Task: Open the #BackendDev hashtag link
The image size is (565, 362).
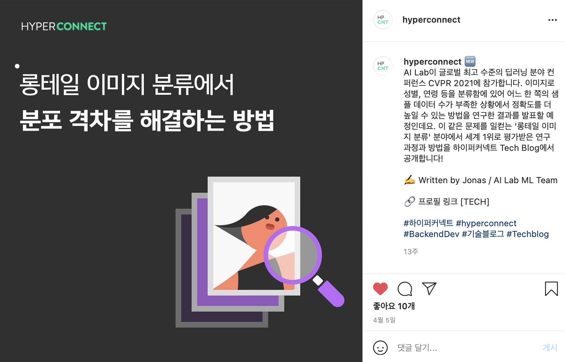Action: tap(431, 234)
